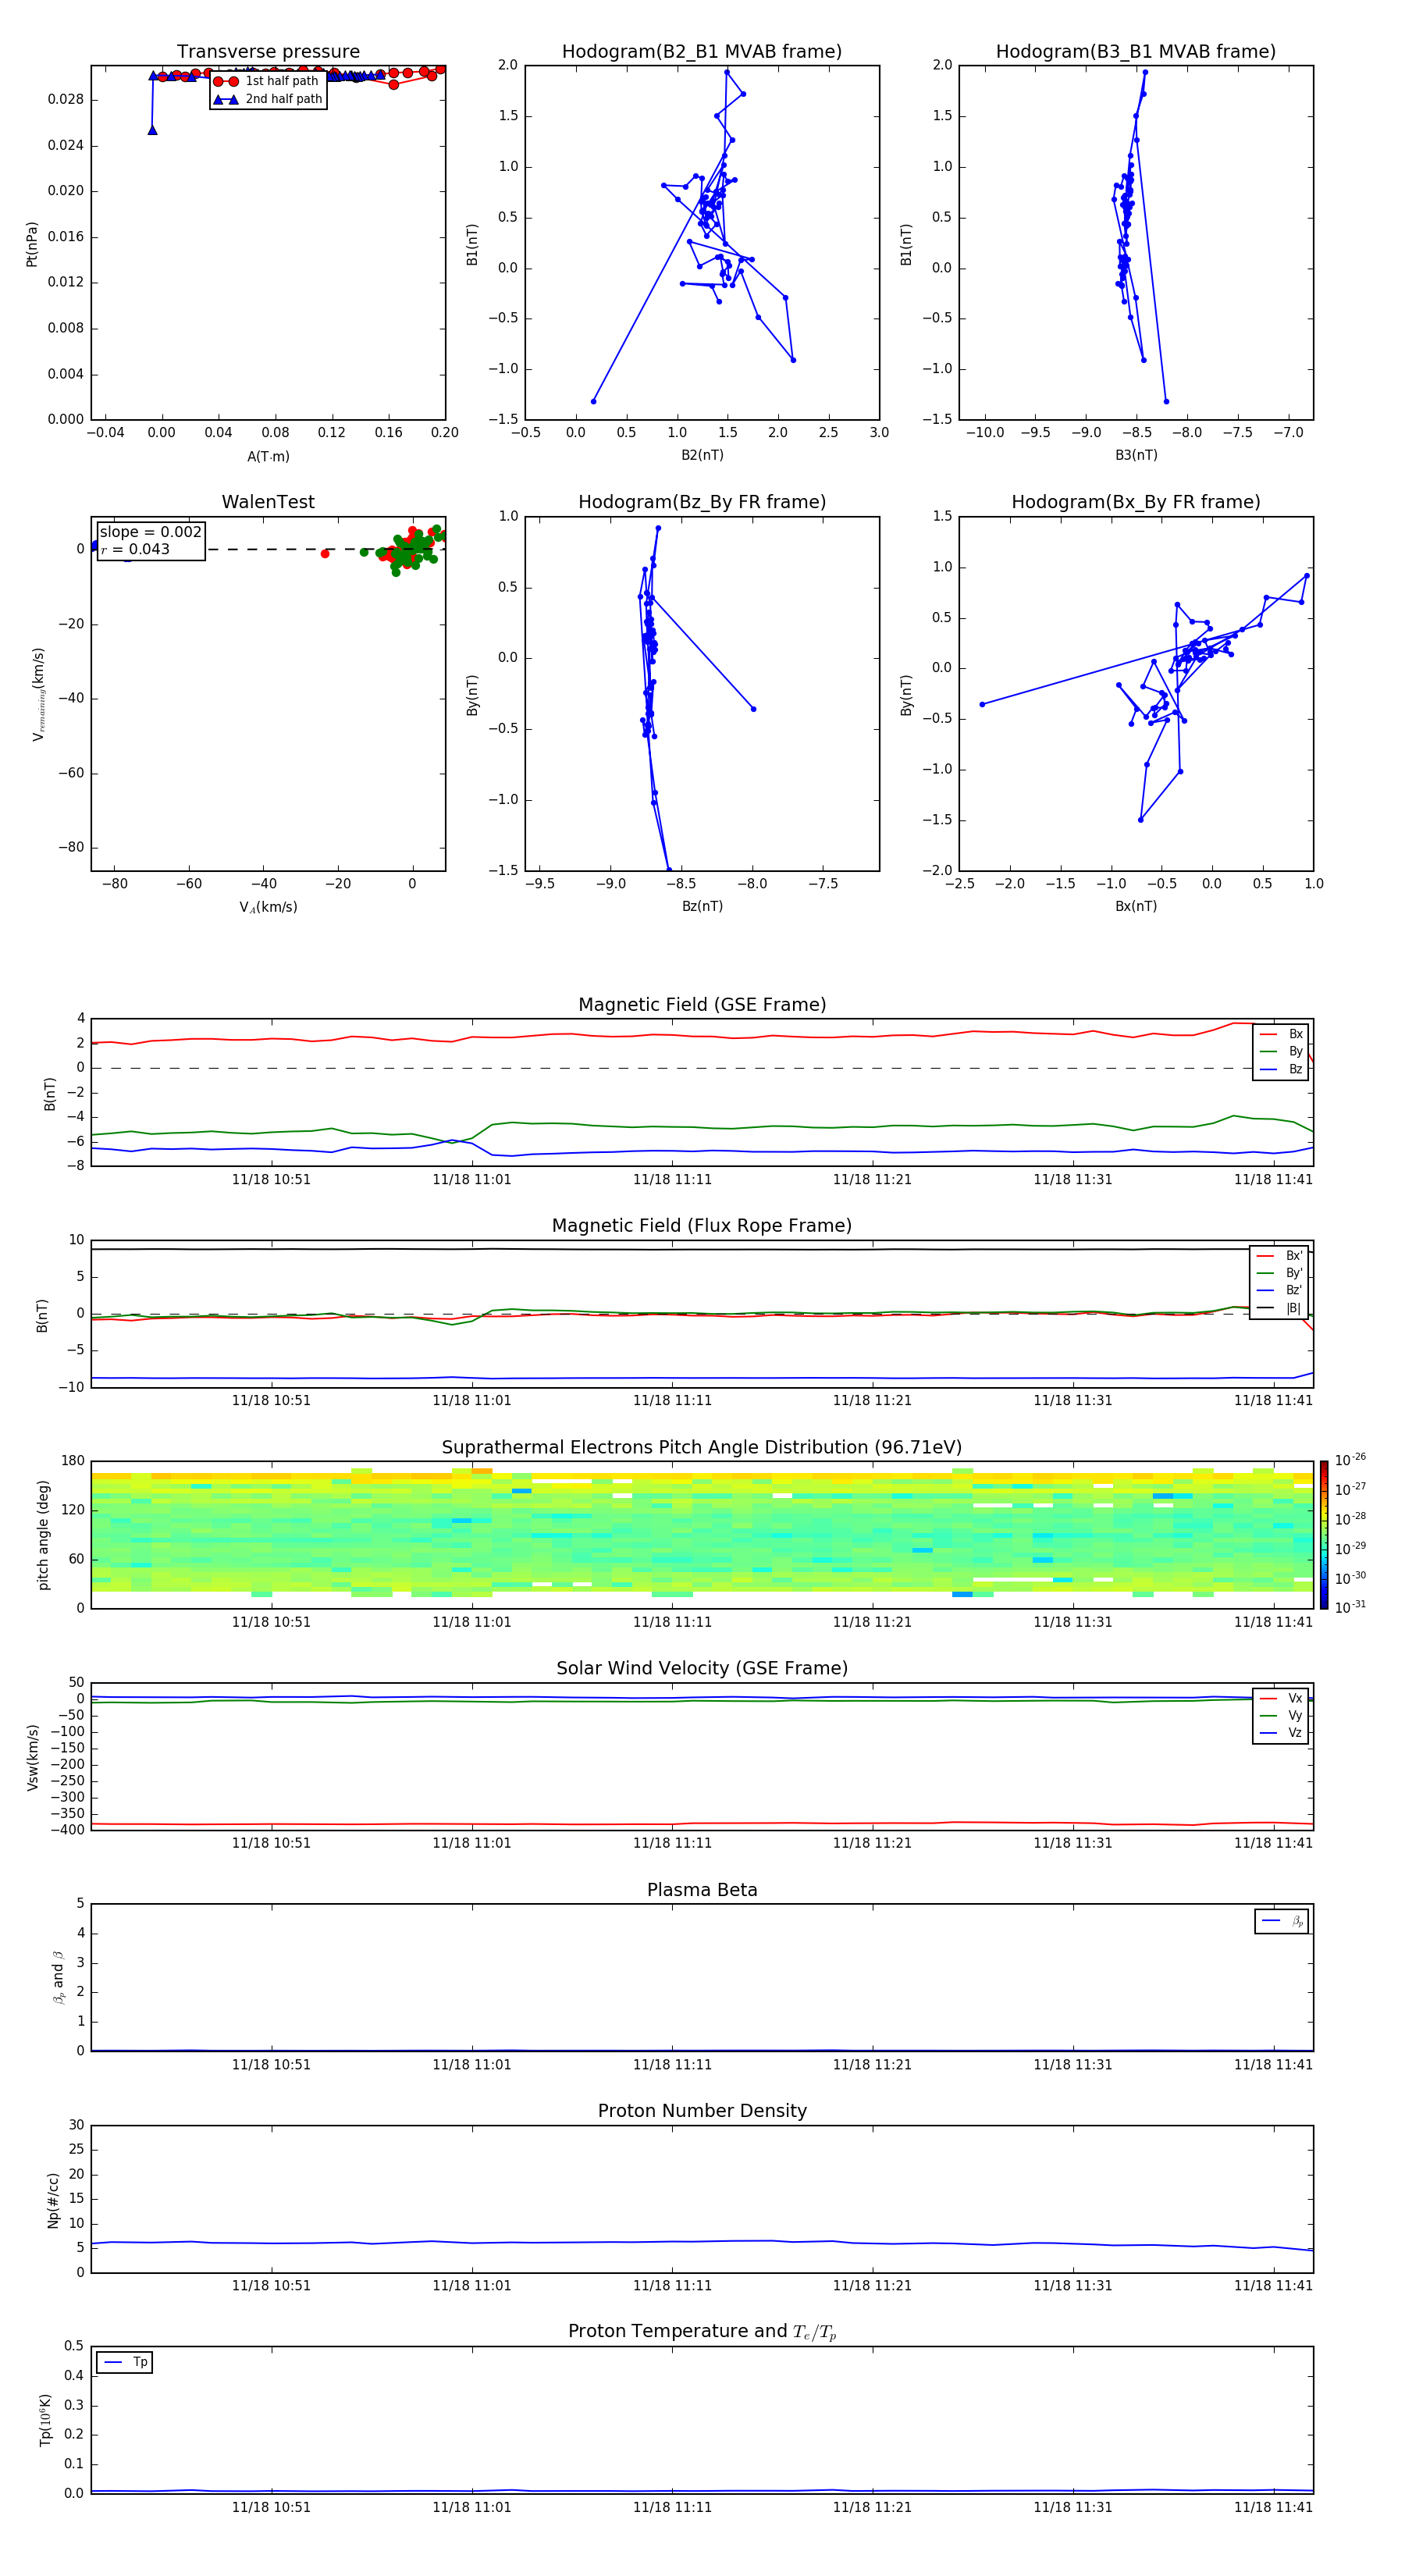1405x2576 pixels.
Task: Click the Plasma Beta plot title
Action: point(701,1890)
